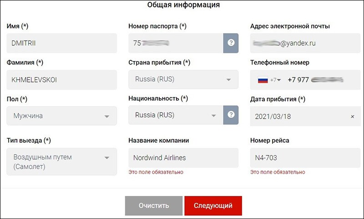364x219 pixels.
Task: Expand the Национальность dropdown
Action: pyautogui.click(x=176, y=115)
